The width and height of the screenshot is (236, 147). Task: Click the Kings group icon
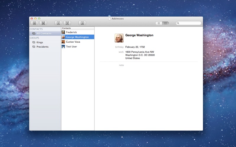click(x=34, y=42)
